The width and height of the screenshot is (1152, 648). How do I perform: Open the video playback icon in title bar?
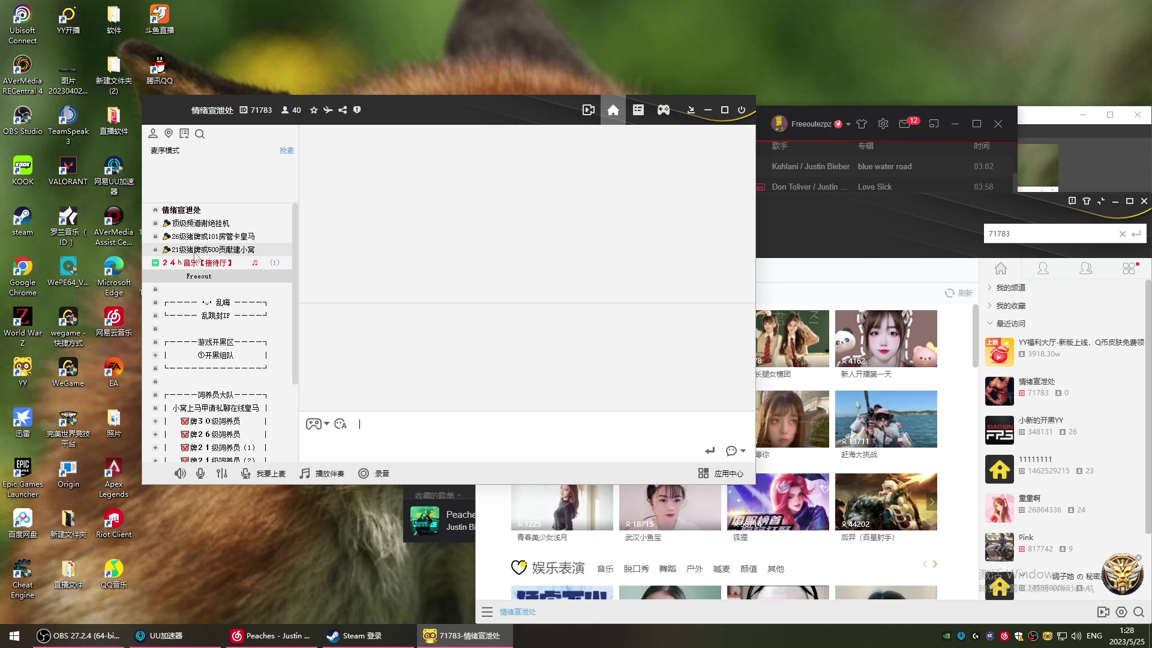pos(589,110)
